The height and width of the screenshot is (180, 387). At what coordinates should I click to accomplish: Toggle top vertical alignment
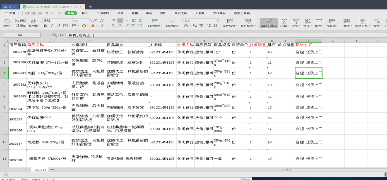pos(114,21)
